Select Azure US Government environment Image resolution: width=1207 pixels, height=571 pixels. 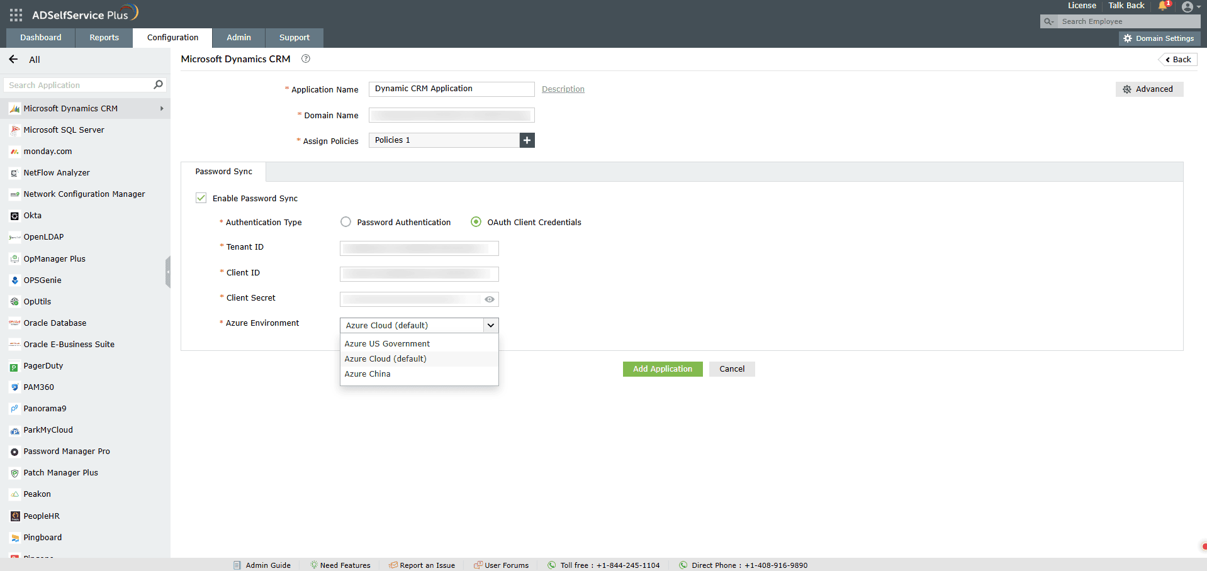coord(386,343)
